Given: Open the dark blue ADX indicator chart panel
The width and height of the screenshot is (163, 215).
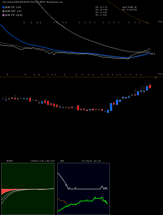Looking at the screenshot, I should (83, 189).
